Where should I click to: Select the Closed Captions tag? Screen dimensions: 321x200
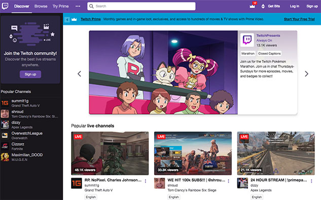tap(269, 53)
